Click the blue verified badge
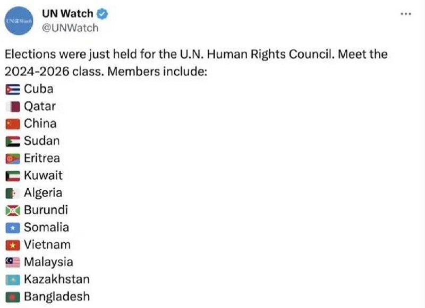 103,14
